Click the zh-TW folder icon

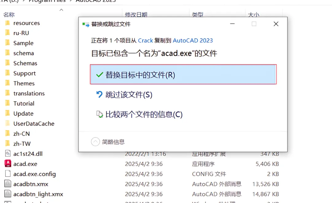coord(7,143)
